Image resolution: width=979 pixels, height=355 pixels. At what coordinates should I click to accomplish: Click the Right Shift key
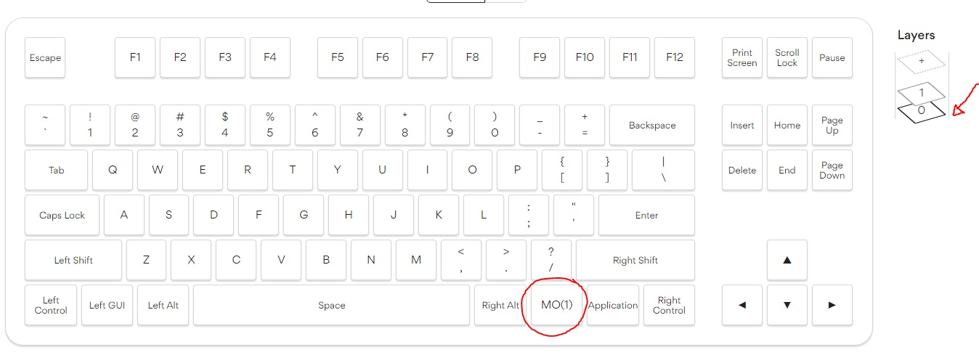tap(635, 260)
